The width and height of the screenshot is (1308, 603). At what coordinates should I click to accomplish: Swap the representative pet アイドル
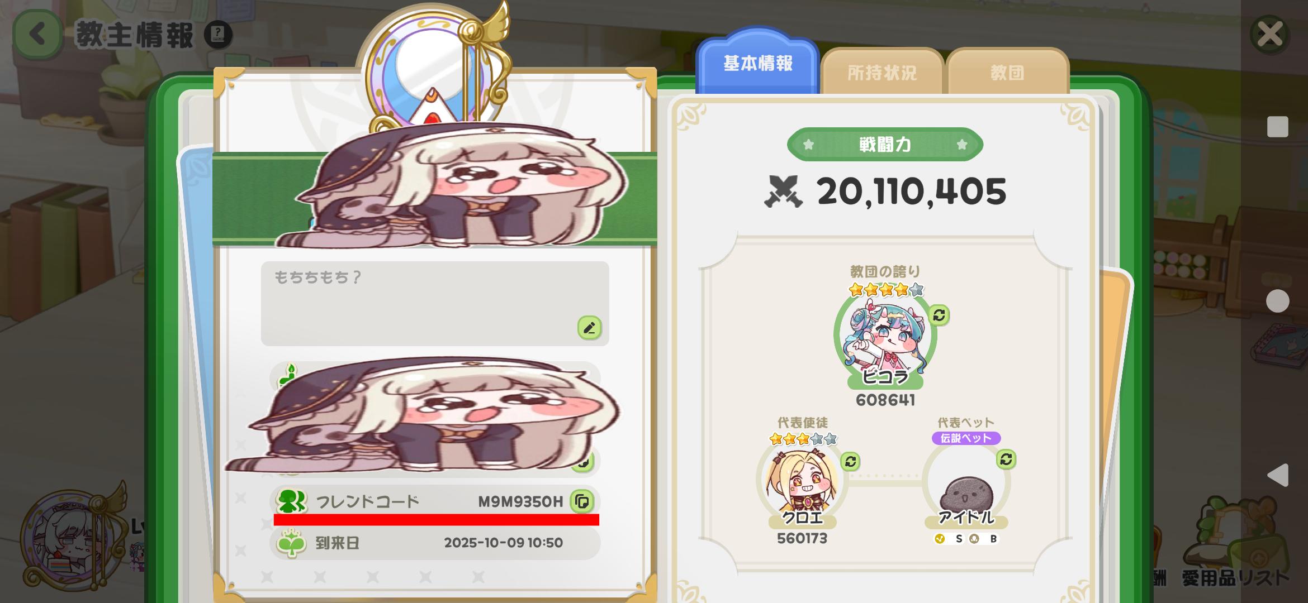1006,459
